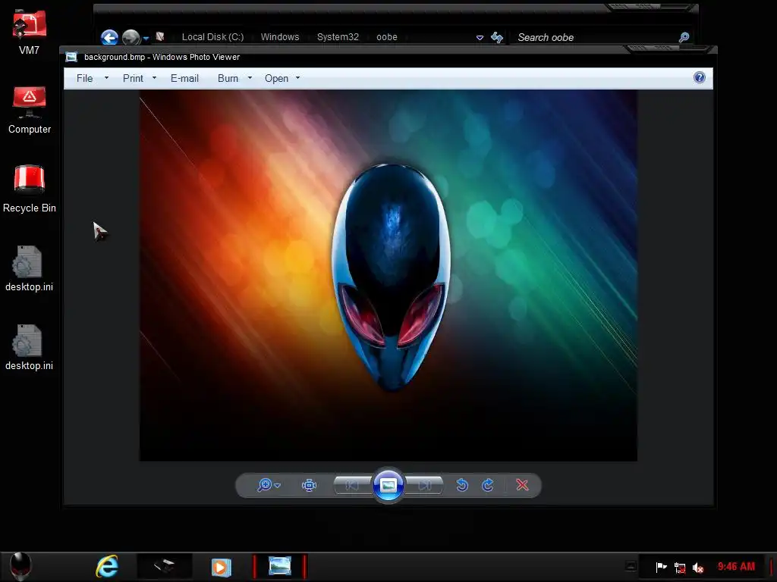Viewport: 777px width, 582px height.
Task: Click the muted volume tray icon
Action: point(698,568)
